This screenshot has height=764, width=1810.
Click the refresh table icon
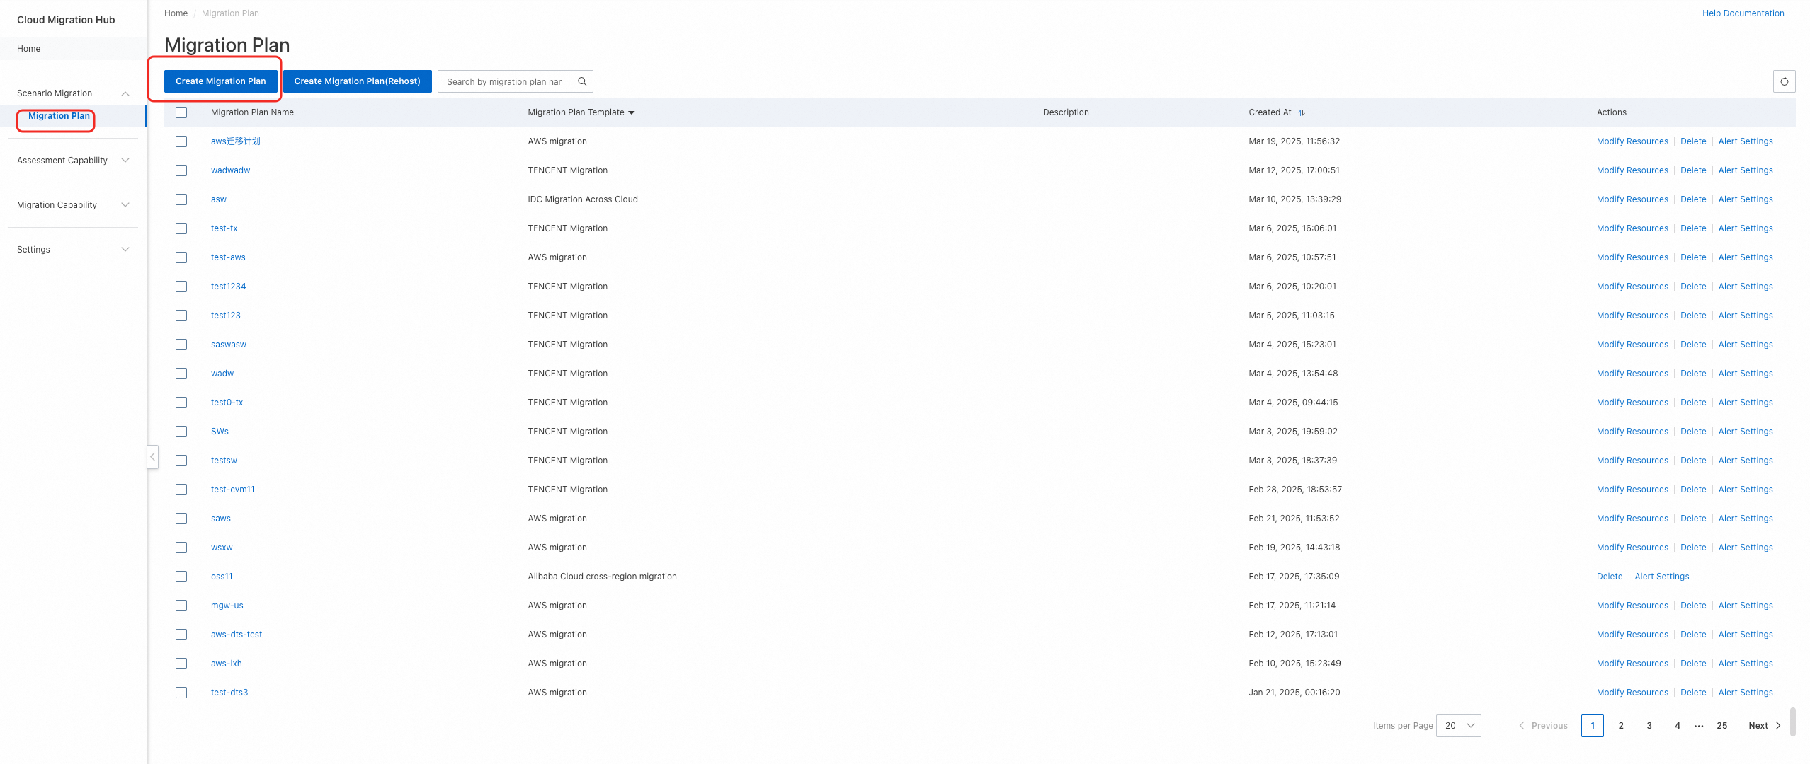1784,81
